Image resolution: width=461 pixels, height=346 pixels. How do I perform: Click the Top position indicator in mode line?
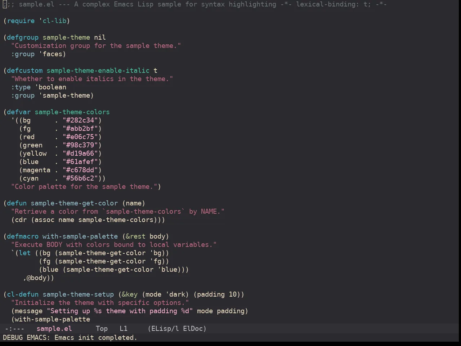point(102,329)
